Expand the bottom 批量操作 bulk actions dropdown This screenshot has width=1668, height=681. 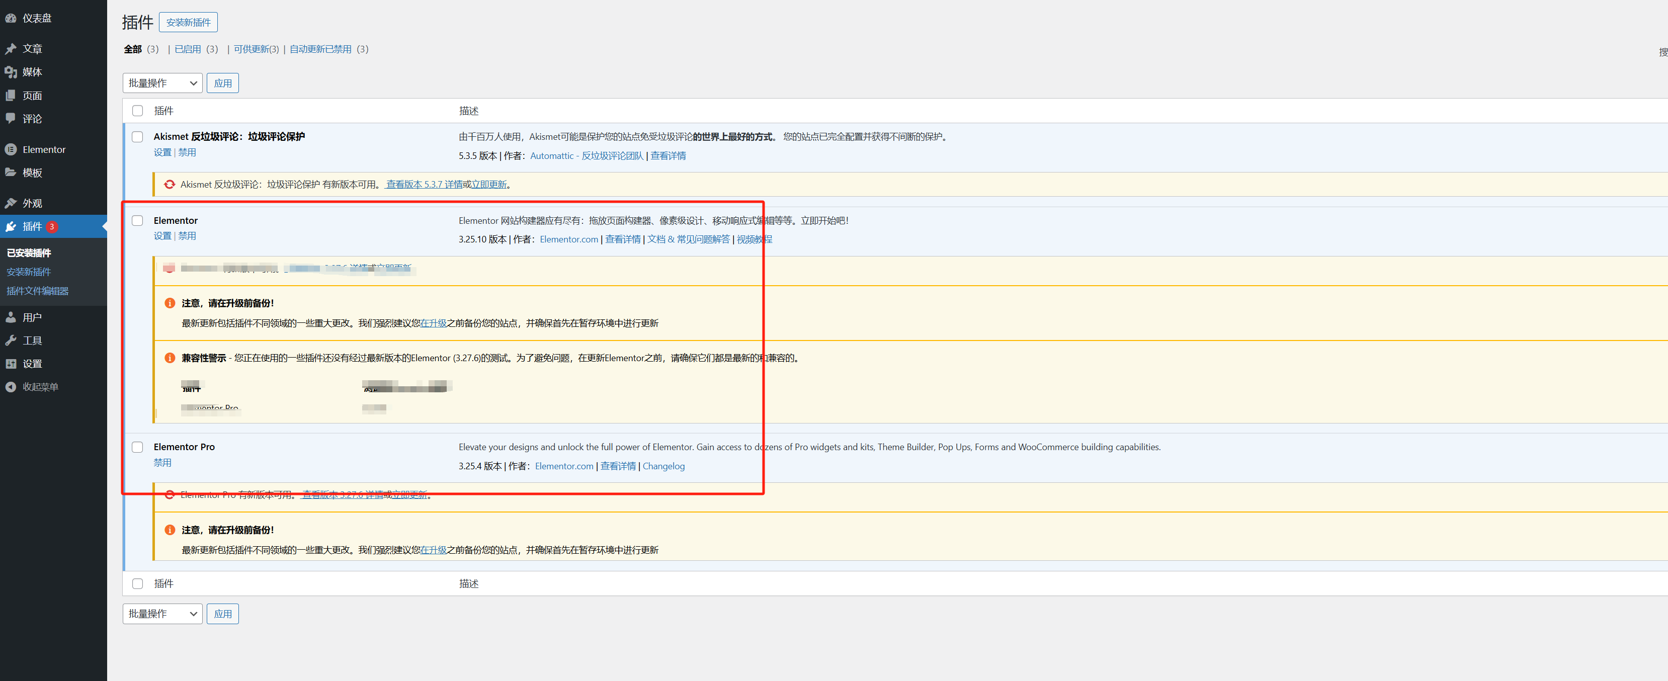[x=162, y=614]
